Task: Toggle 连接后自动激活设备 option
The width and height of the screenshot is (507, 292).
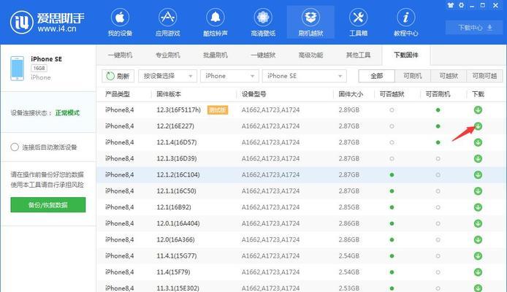Action: pos(15,147)
